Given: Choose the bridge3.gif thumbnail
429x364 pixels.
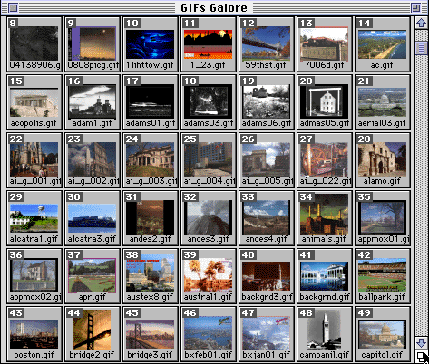Looking at the screenshot, I should pos(151,334).
